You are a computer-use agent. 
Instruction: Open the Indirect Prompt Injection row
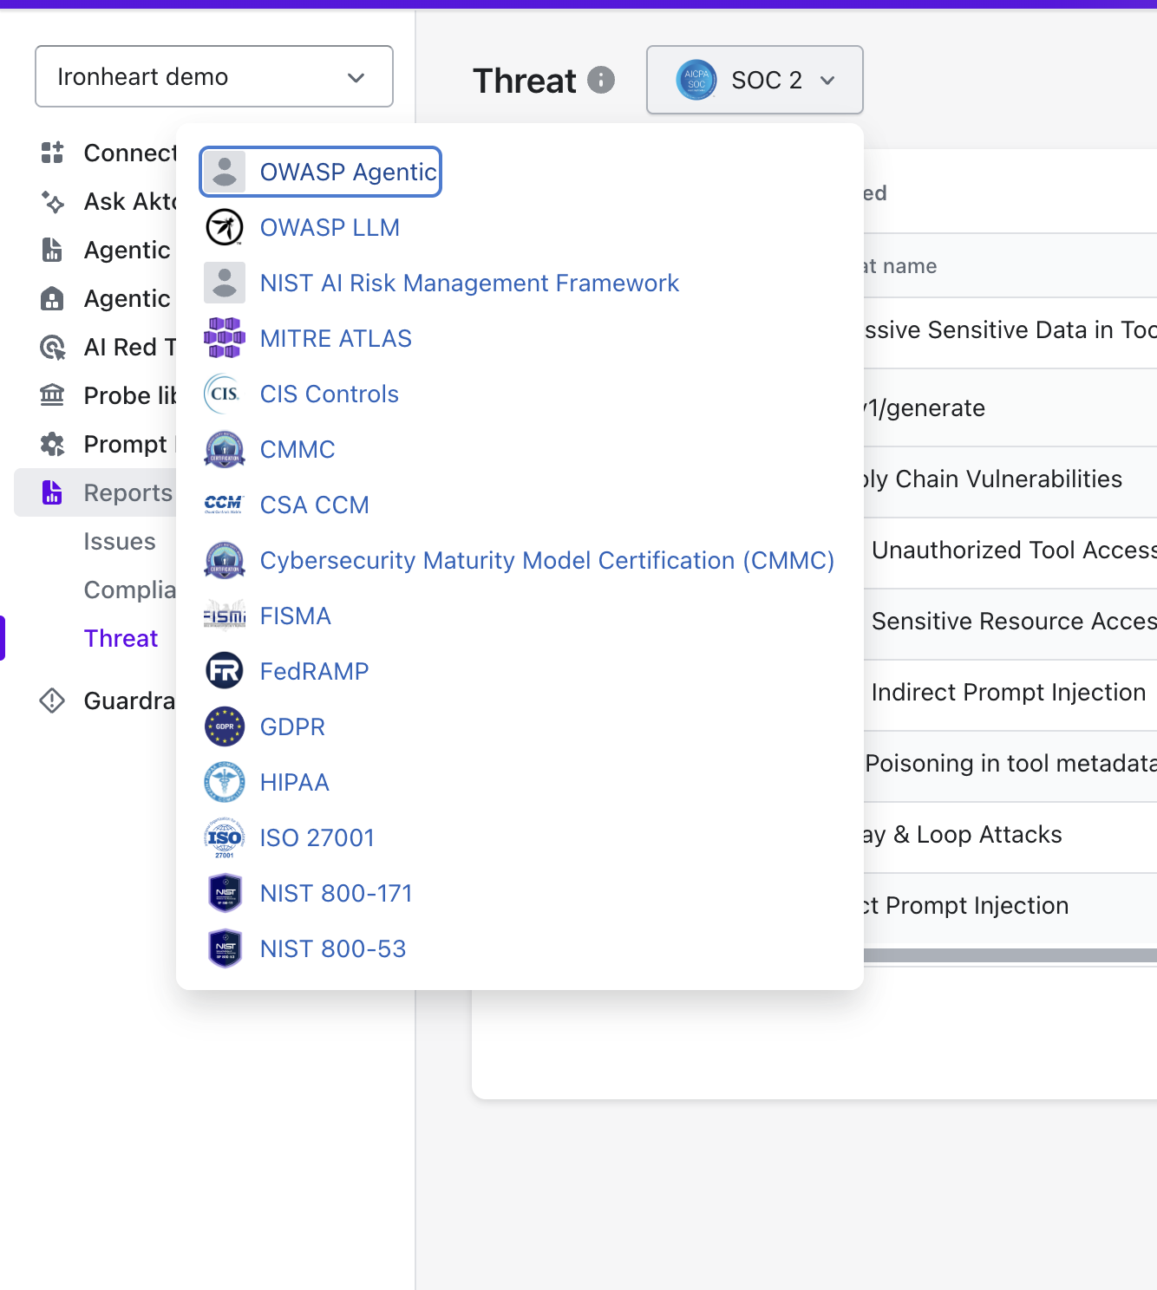(1008, 692)
